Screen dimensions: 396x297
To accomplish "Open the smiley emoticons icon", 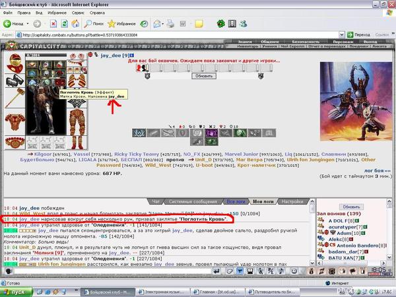I will coord(294,271).
